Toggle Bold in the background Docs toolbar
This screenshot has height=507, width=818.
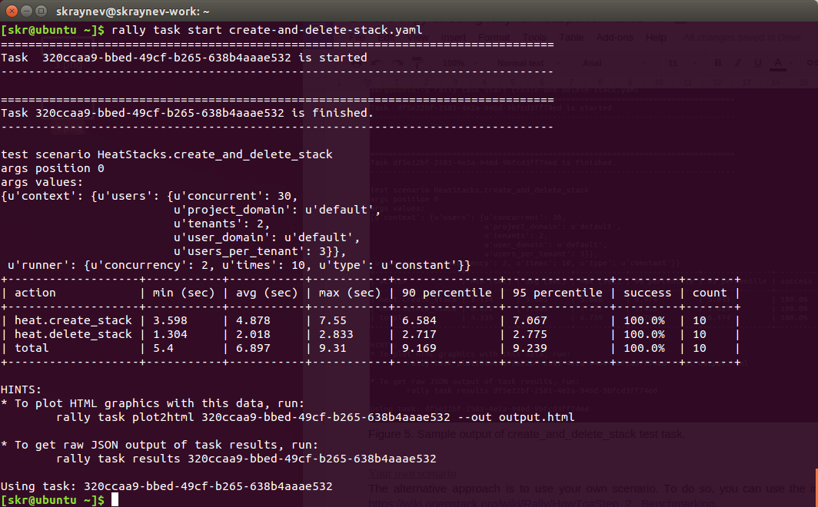point(718,63)
